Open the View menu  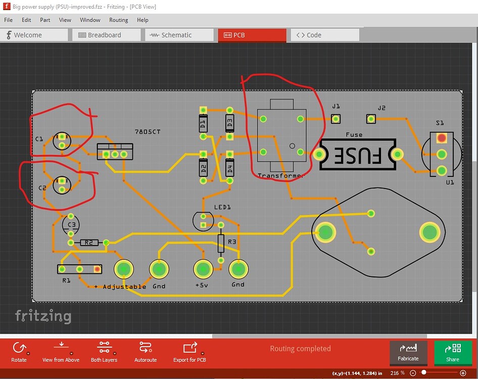(x=65, y=20)
